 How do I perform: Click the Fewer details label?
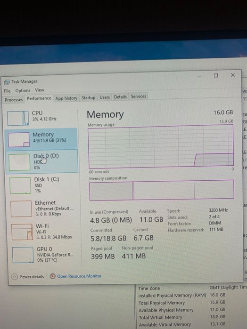click(x=32, y=277)
